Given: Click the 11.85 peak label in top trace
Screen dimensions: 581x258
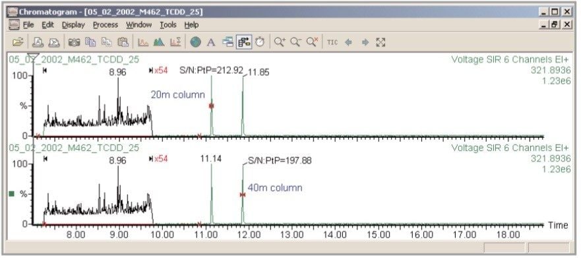Looking at the screenshot, I should [x=259, y=73].
